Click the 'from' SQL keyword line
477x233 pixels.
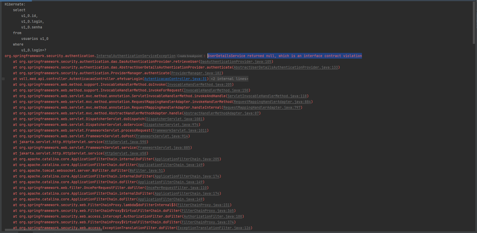[x=17, y=33]
